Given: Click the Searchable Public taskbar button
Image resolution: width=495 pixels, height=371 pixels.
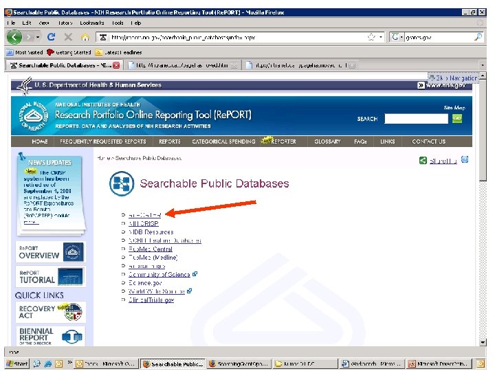Looking at the screenshot, I should 173,363.
